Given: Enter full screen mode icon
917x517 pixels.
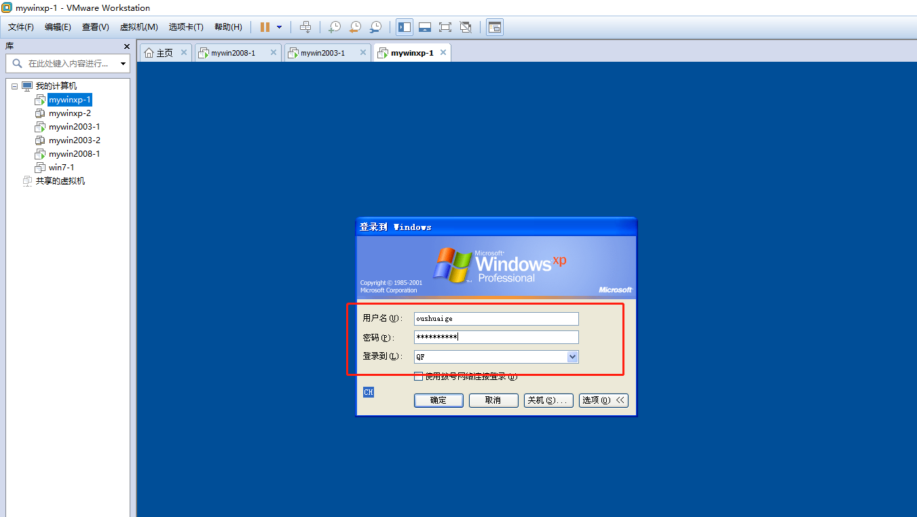Looking at the screenshot, I should 445,27.
